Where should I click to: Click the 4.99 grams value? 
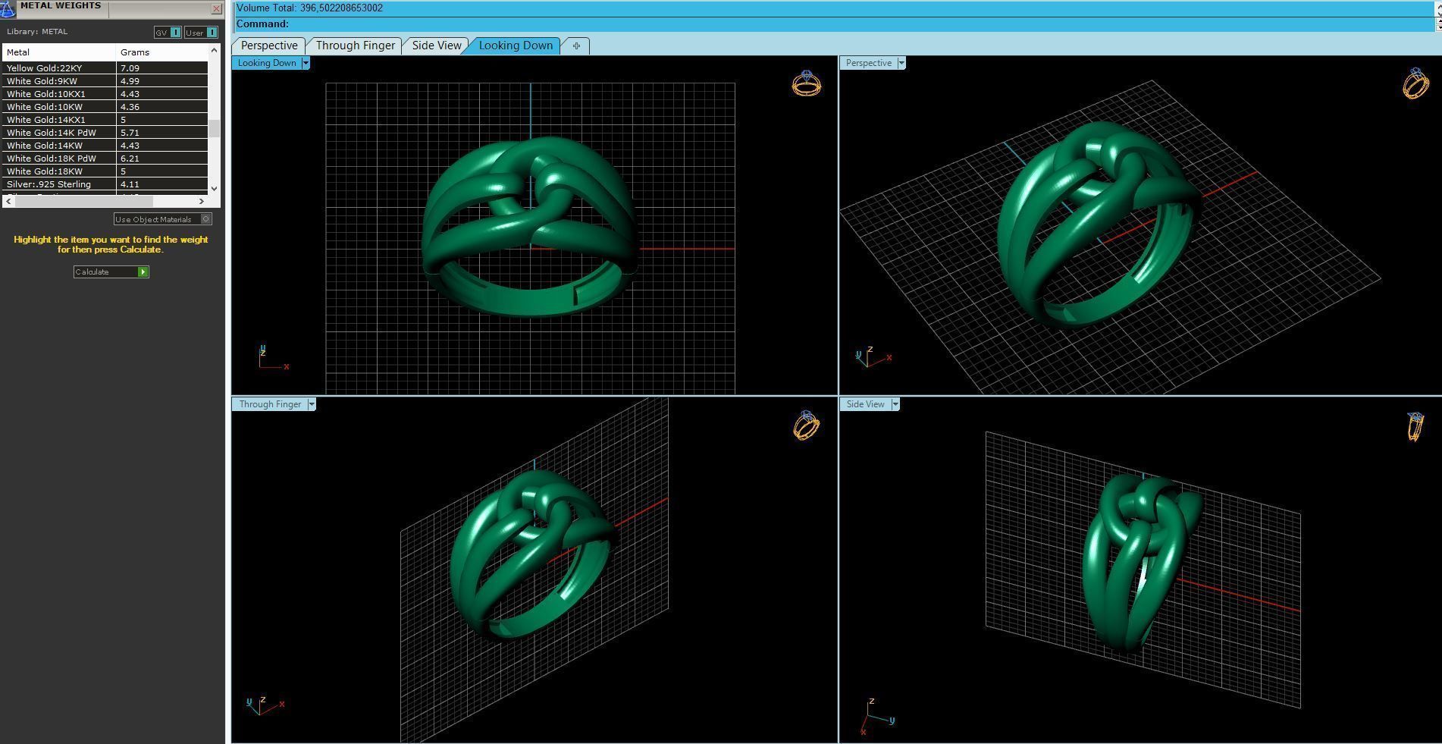coord(130,81)
